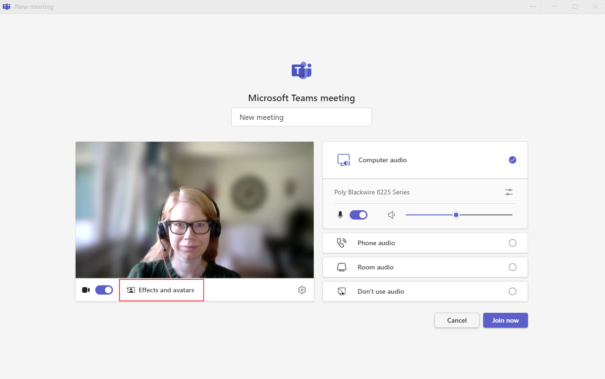
Task: Click the speaker volume icon
Action: click(x=392, y=215)
